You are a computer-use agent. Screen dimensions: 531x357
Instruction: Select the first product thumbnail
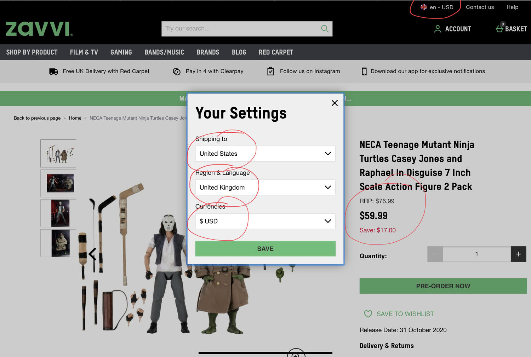[59, 153]
